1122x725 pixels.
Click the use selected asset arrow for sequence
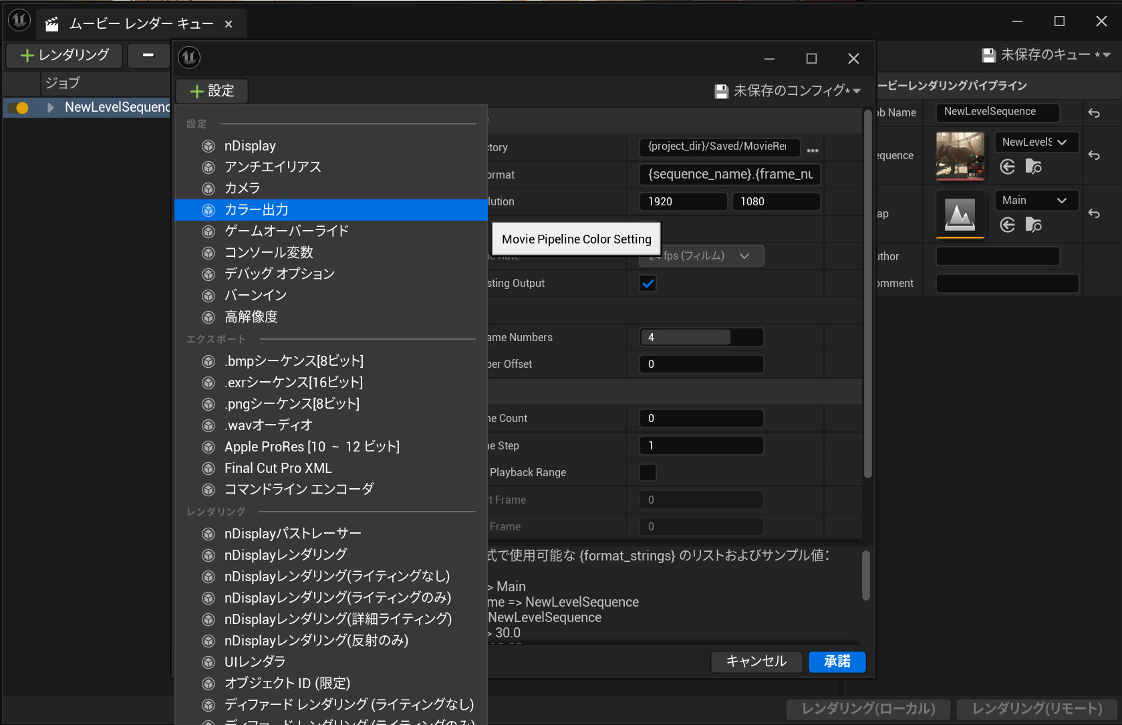(1008, 167)
